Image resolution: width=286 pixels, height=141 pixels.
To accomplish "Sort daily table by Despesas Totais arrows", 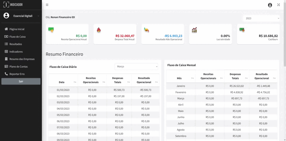I will 128,82.
